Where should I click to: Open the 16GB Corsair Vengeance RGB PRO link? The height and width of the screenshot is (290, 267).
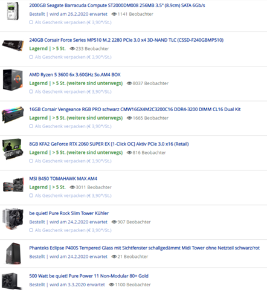point(135,109)
